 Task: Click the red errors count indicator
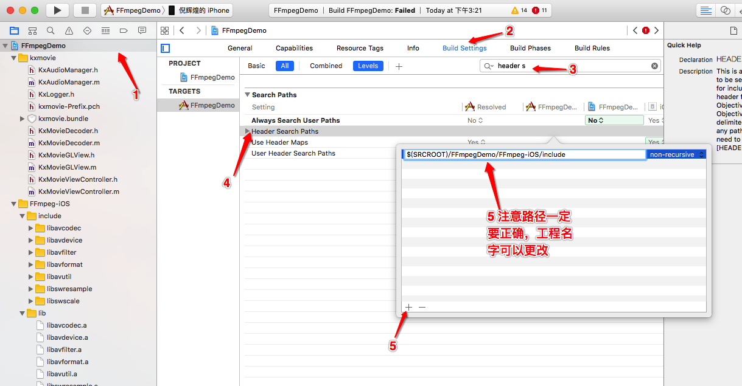click(x=539, y=10)
